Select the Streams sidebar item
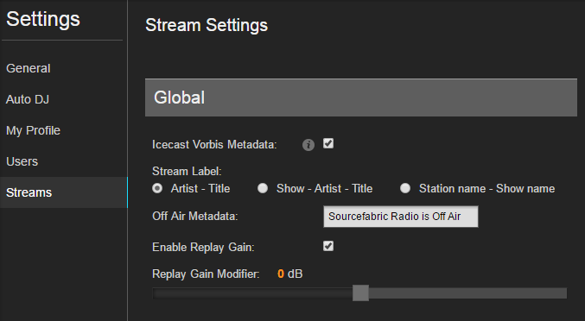 (63, 192)
